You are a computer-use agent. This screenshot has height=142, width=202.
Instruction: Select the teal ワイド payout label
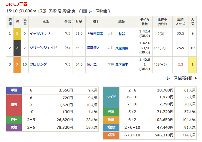point(111,97)
